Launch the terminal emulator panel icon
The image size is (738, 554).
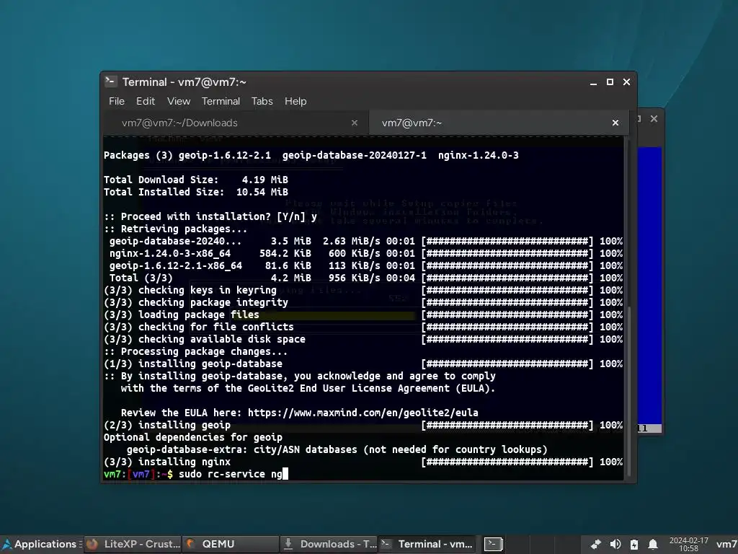click(x=493, y=544)
